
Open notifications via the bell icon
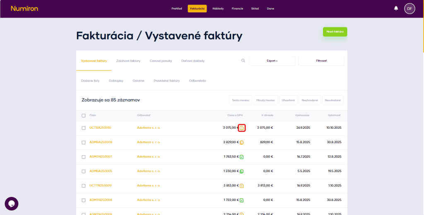[x=396, y=8]
